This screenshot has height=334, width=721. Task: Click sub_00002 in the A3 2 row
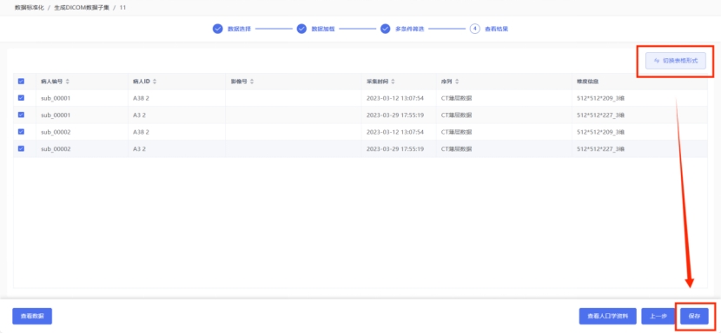[56, 149]
